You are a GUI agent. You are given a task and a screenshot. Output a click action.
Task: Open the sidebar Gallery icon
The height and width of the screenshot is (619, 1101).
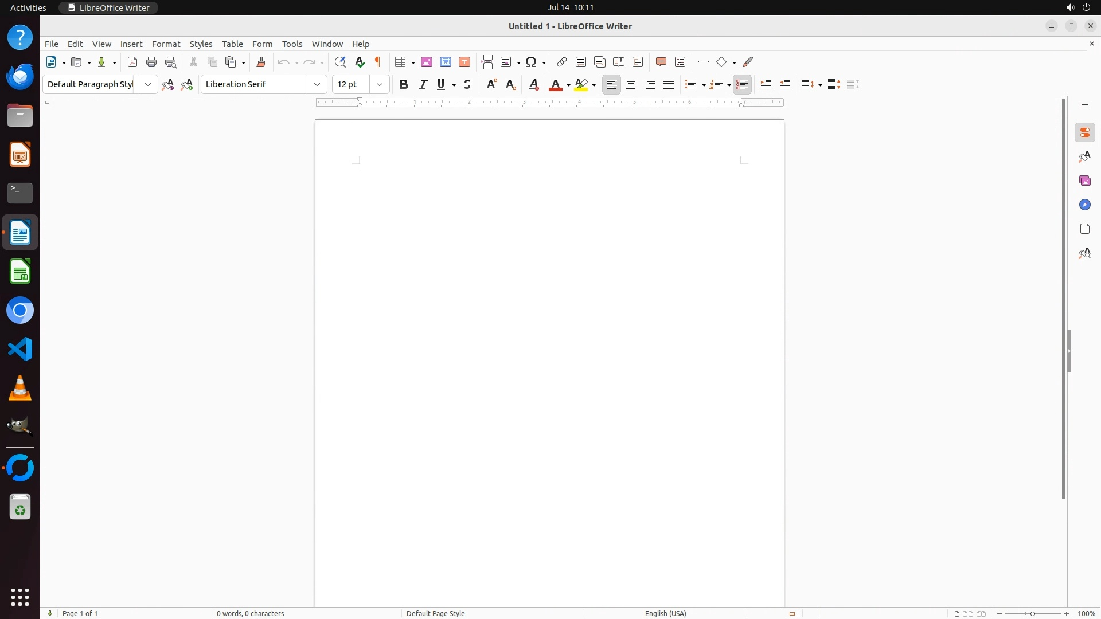tap(1084, 181)
